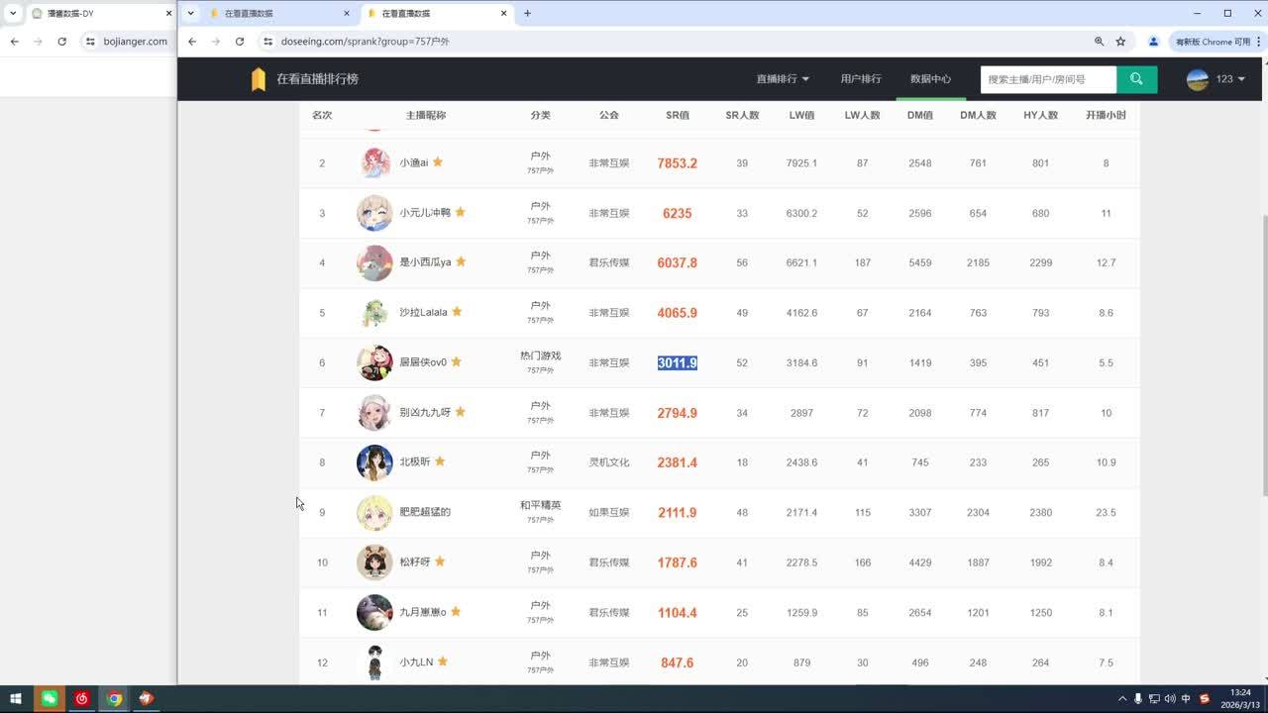Viewport: 1268px width, 713px height.
Task: Click the zoom magnifier in the address bar
Action: pyautogui.click(x=1099, y=42)
